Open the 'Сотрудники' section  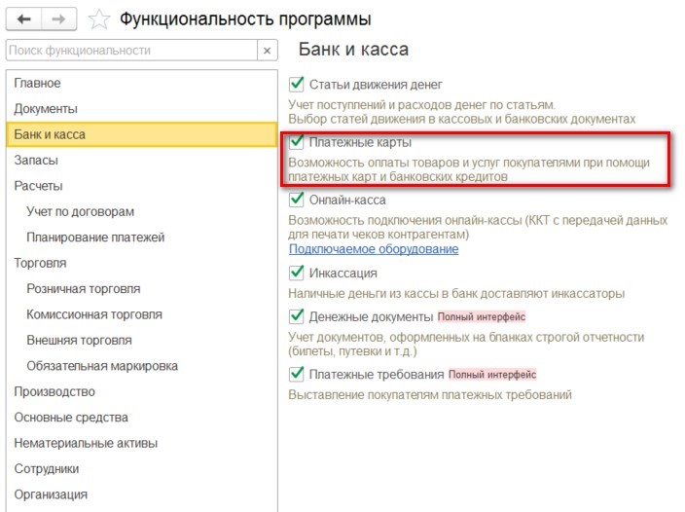[x=142, y=469]
